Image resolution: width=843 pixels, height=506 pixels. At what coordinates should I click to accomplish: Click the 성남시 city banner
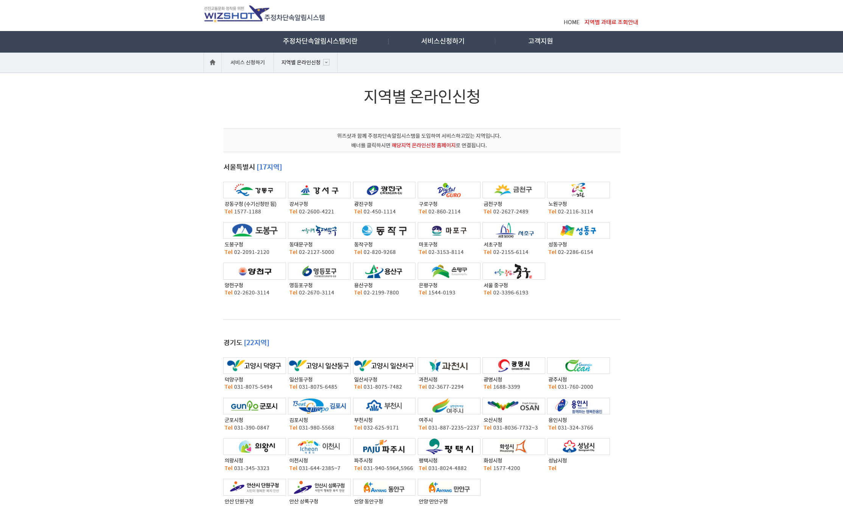578,447
